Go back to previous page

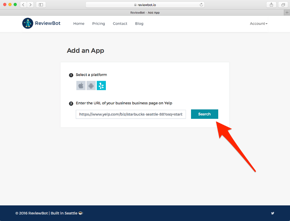coord(23,5)
